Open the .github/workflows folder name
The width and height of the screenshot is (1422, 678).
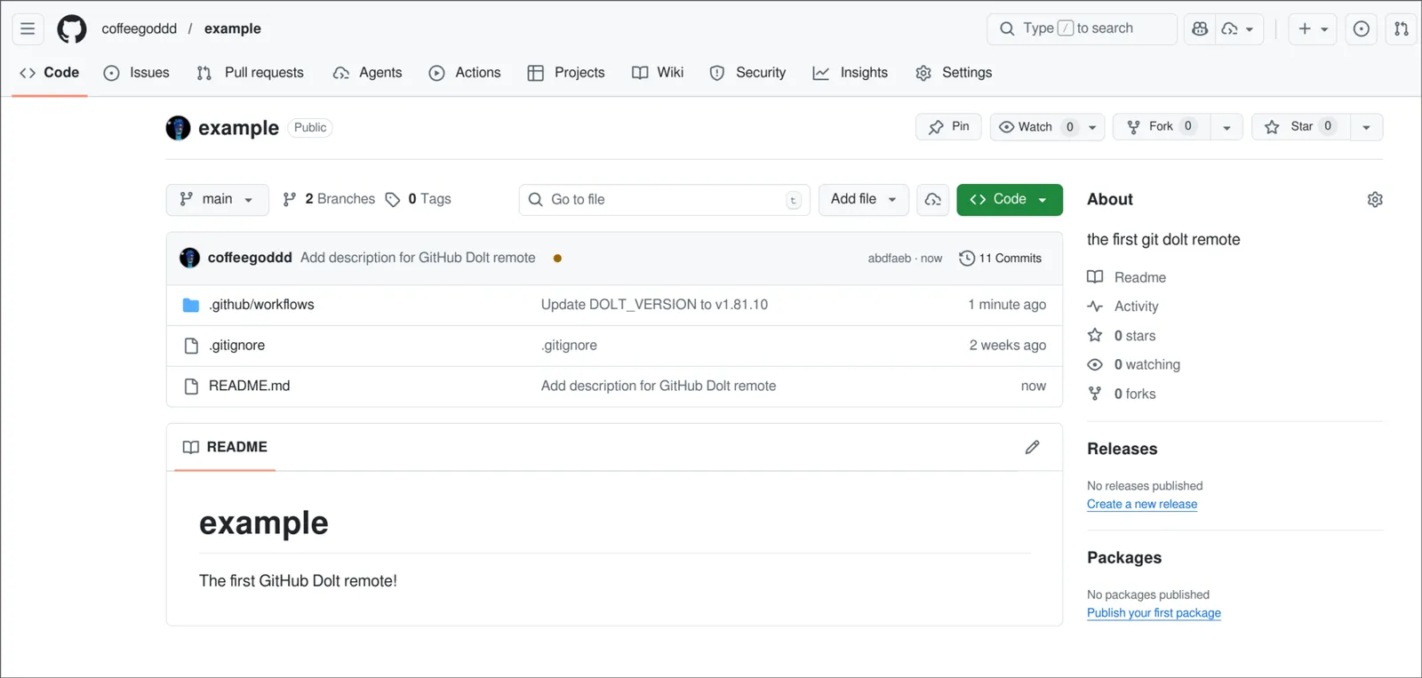pos(261,305)
